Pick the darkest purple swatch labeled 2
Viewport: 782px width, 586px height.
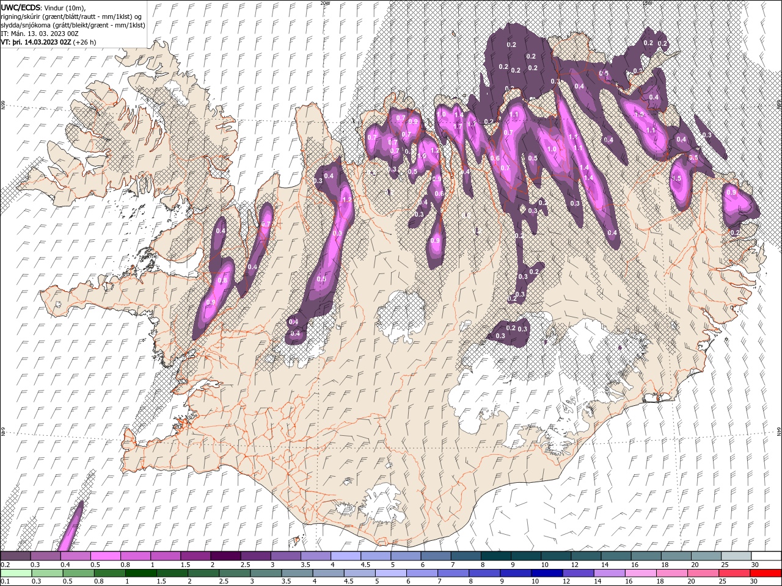(x=225, y=556)
